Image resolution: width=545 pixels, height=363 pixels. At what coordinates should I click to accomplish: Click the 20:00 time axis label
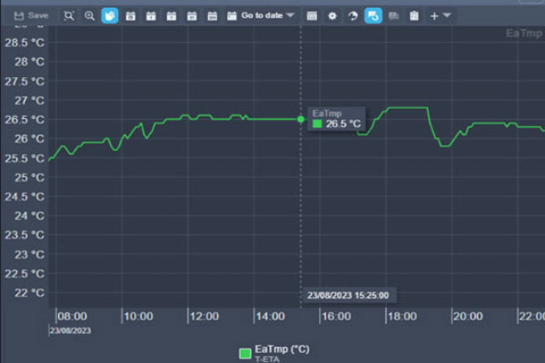pyautogui.click(x=468, y=317)
